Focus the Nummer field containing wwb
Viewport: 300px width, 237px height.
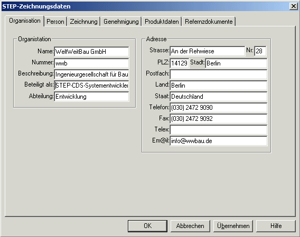92,63
